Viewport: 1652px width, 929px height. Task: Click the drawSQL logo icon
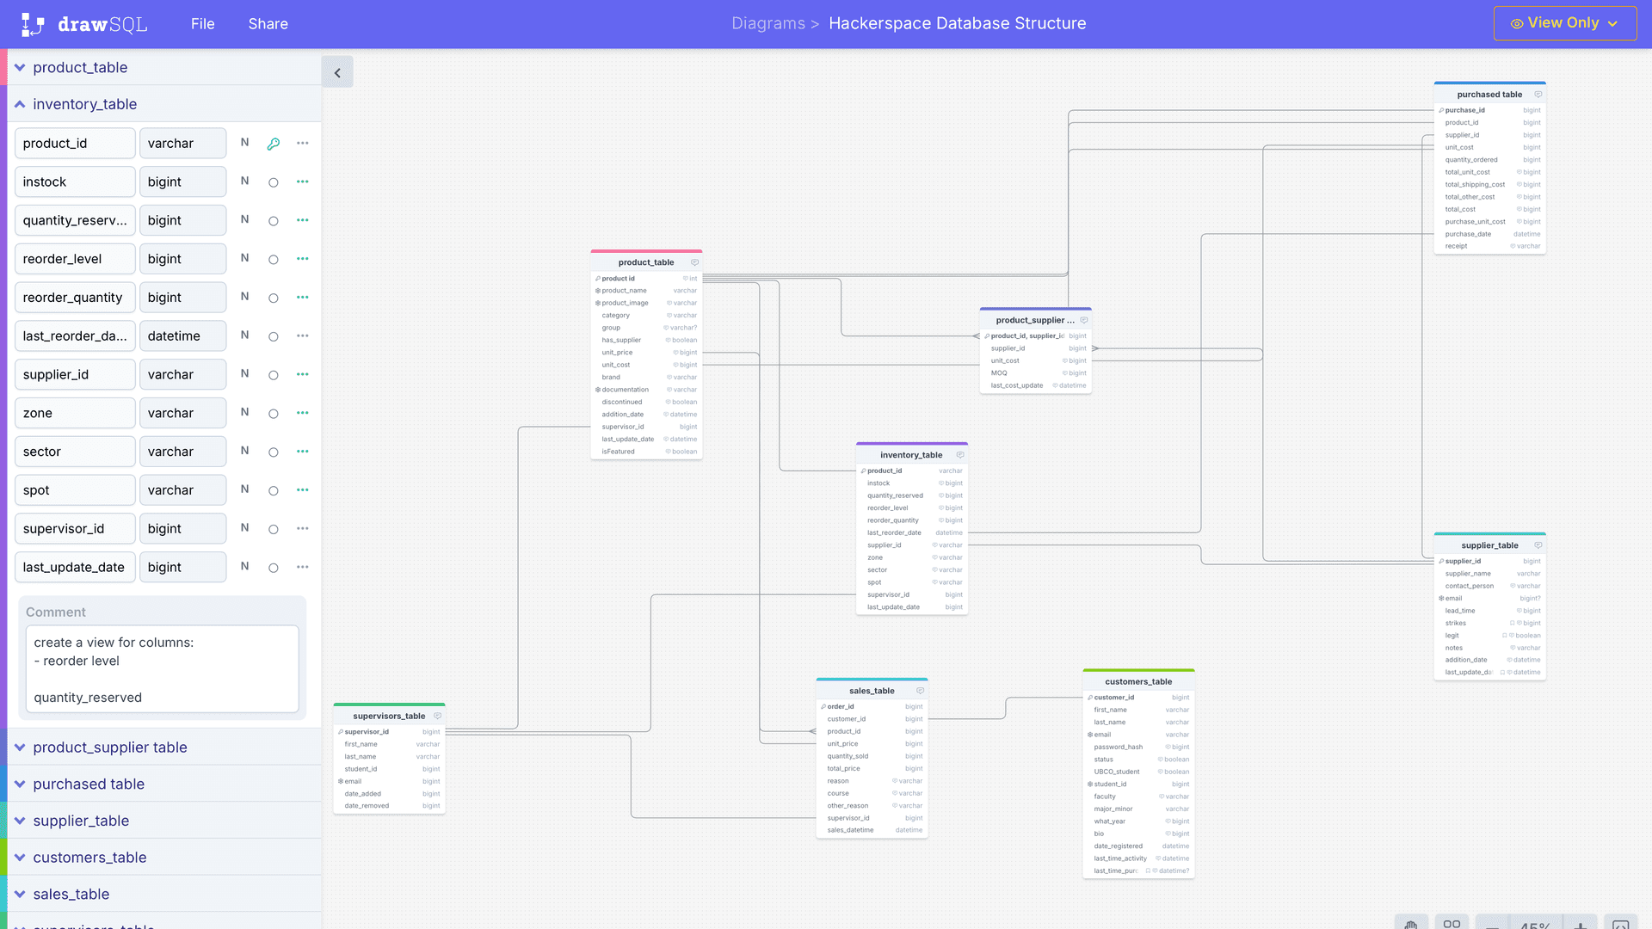pyautogui.click(x=32, y=24)
